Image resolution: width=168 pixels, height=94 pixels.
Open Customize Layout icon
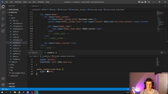[x=149, y=2]
